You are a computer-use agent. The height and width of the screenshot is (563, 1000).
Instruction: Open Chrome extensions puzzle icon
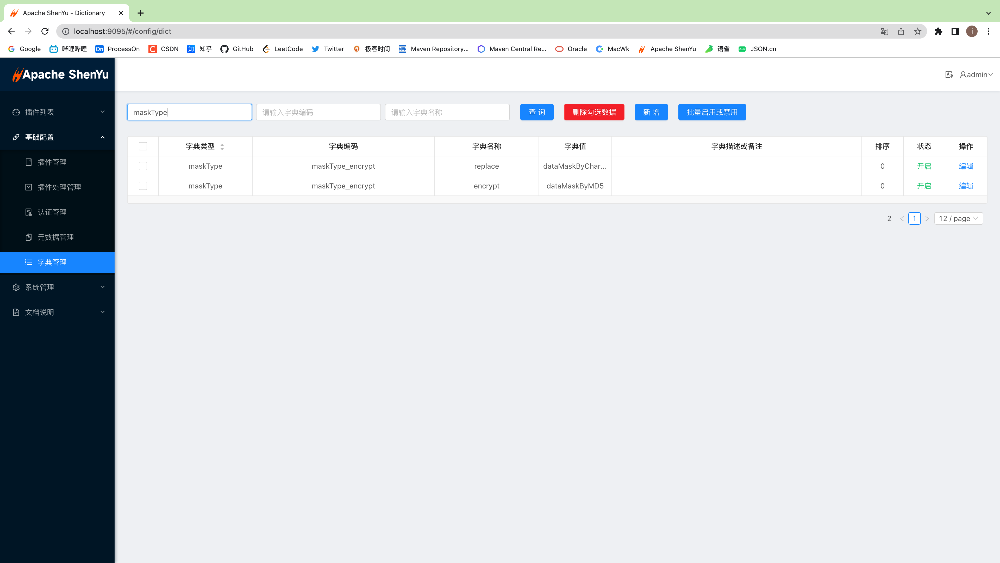tap(938, 32)
